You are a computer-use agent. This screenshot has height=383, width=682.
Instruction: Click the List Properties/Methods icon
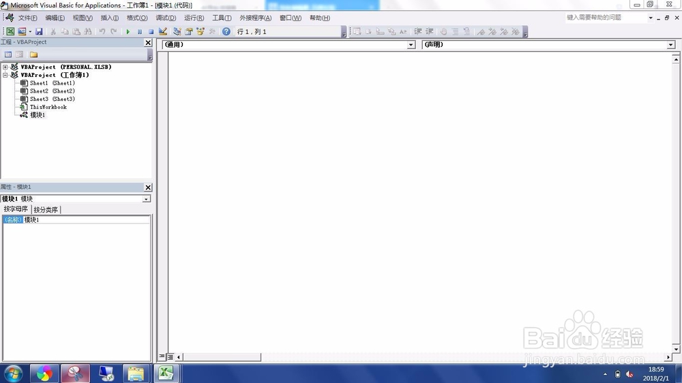coord(357,31)
